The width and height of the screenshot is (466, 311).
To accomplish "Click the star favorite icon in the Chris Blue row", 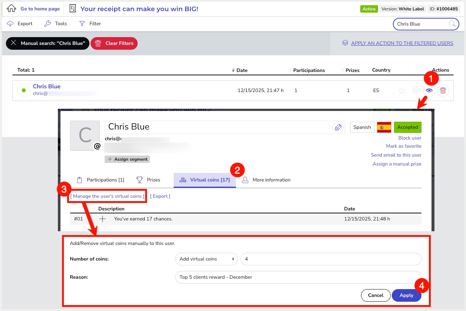I will click(x=401, y=91).
